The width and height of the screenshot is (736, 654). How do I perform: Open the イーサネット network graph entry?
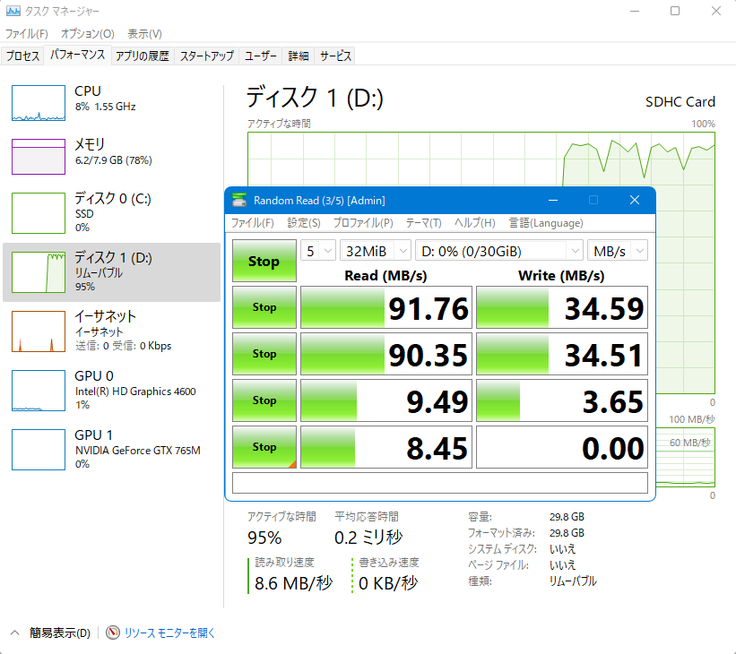[112, 331]
